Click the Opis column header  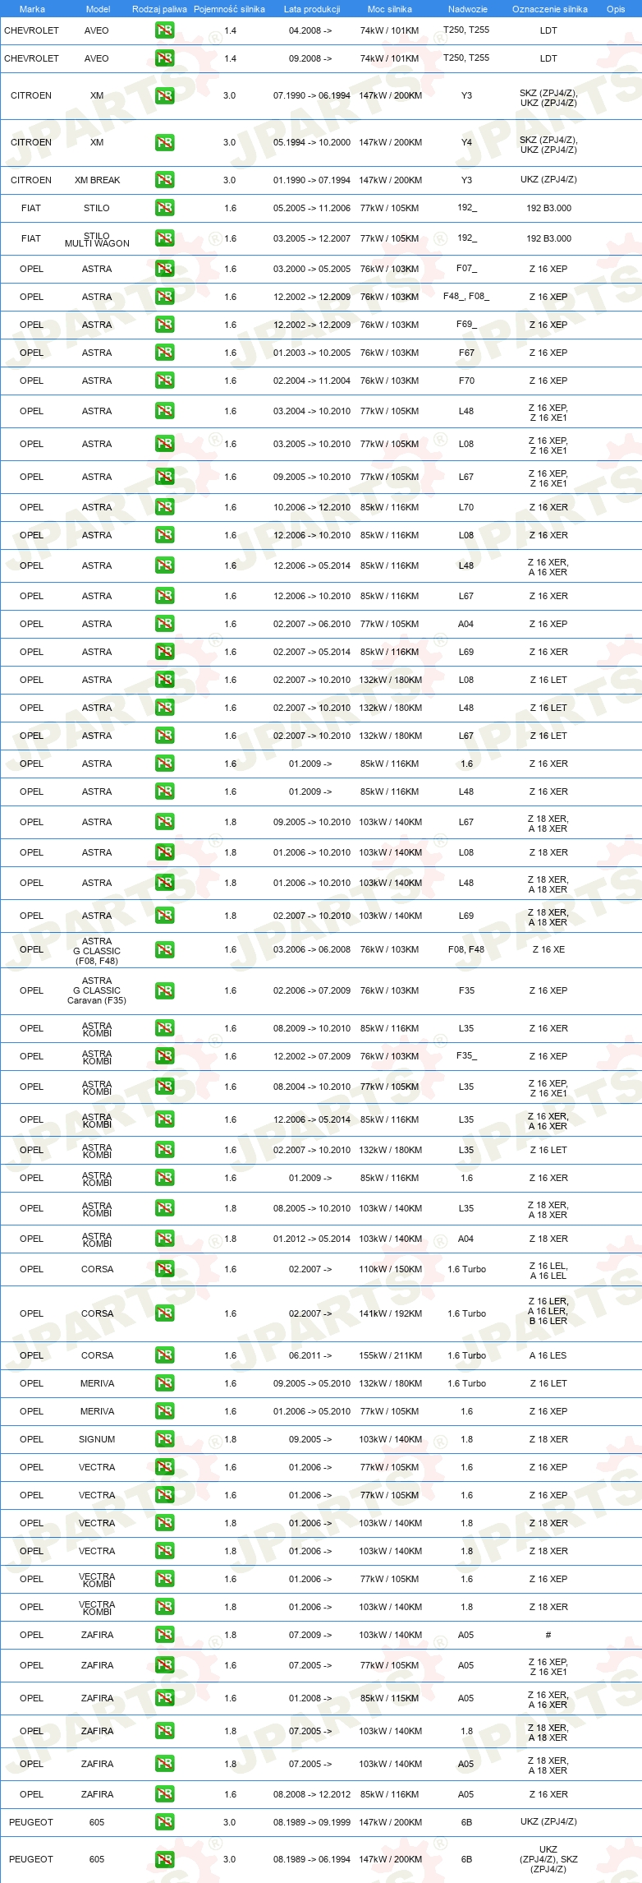[x=616, y=9]
